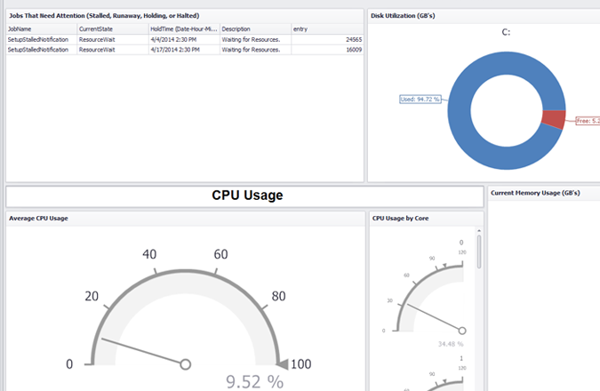Select SetupStalledNotification row held 4/17/2014
This screenshot has width=600, height=391.
[x=184, y=50]
